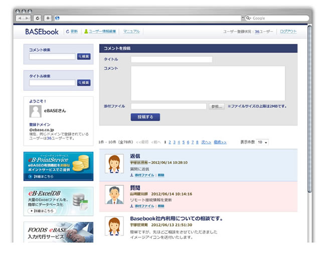
Task: Click the magnifier icon in Google search field
Action: coord(248,18)
